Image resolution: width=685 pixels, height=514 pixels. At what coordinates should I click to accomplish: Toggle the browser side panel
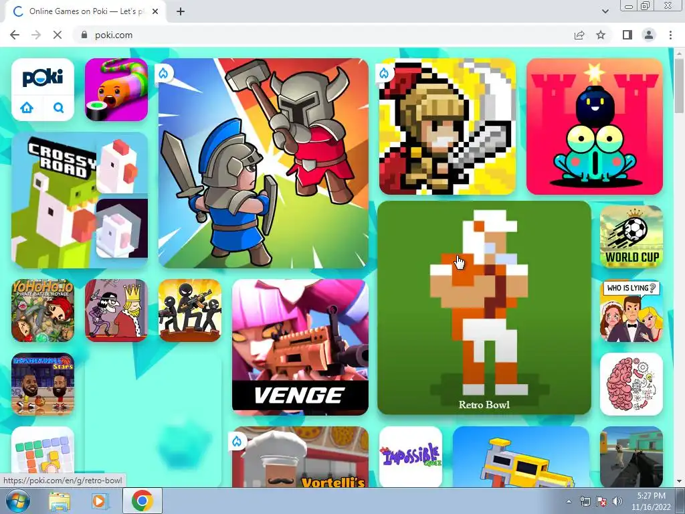click(x=627, y=35)
